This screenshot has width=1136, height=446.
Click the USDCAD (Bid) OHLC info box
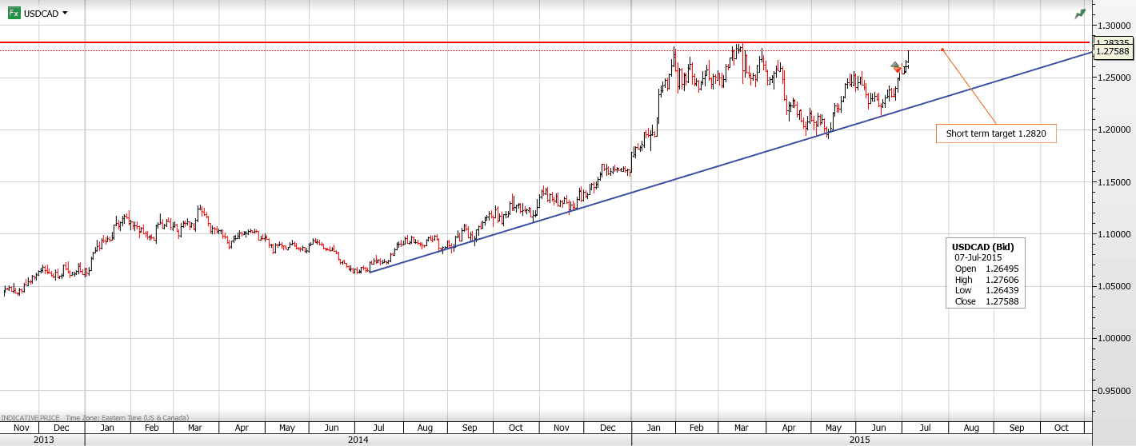984,273
